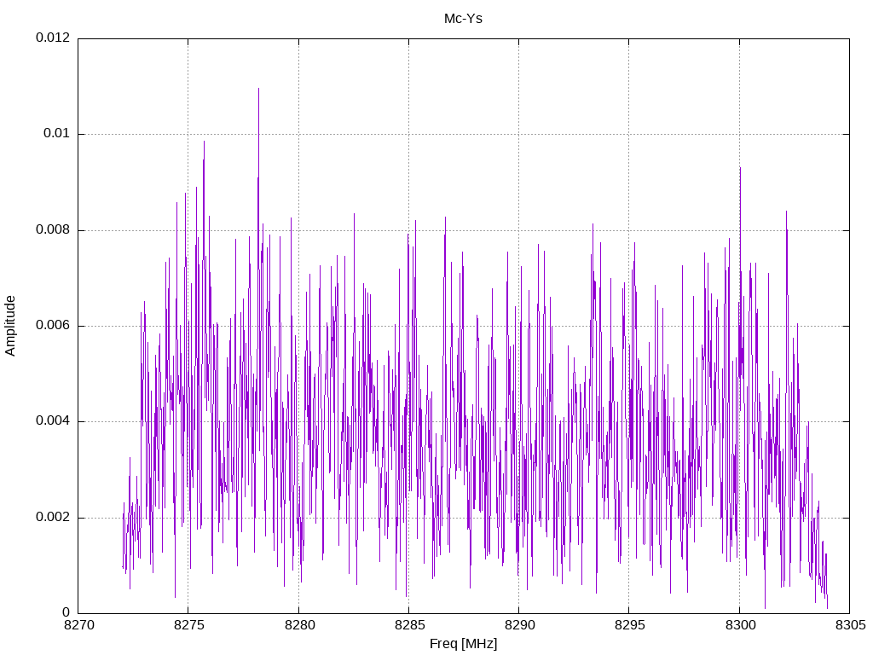Click the x-axis tick label 8300
The height and width of the screenshot is (655, 873).
tap(740, 625)
